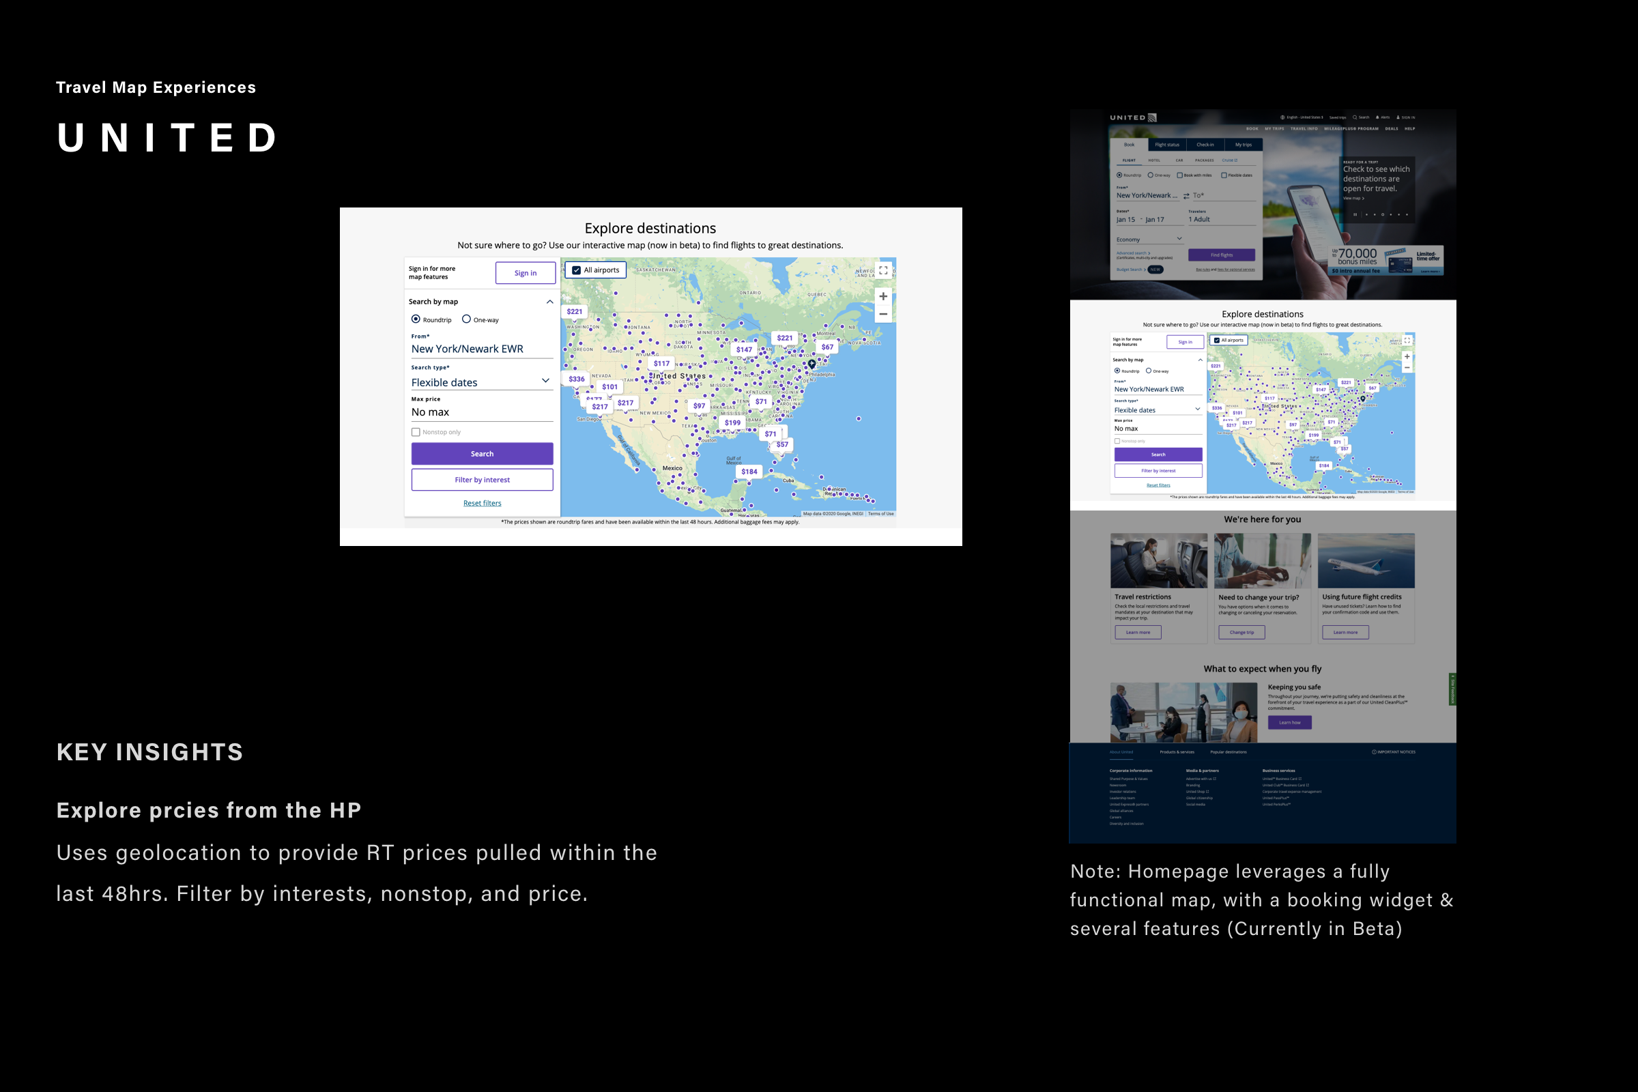Click View map link in hero banner
The height and width of the screenshot is (1092, 1638).
click(x=1354, y=199)
